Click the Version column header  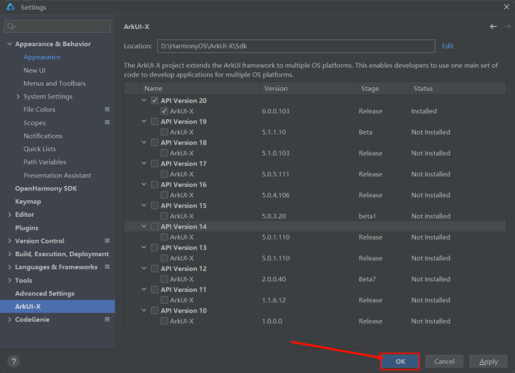[309, 89]
